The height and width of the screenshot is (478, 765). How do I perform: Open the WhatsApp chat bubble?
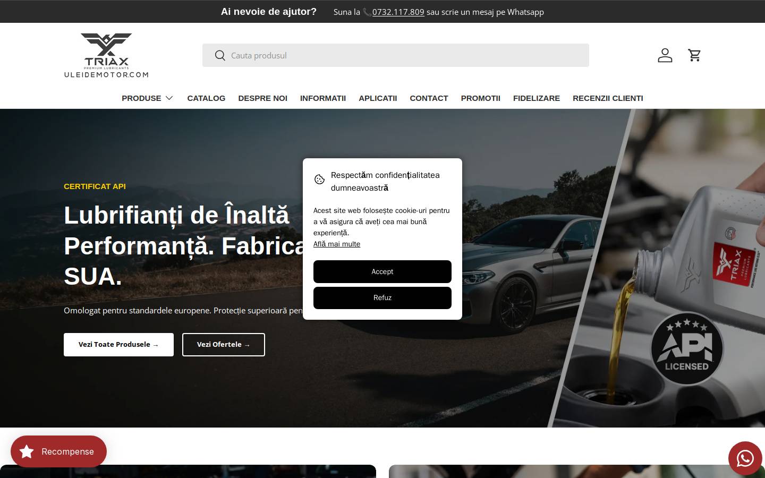745,458
